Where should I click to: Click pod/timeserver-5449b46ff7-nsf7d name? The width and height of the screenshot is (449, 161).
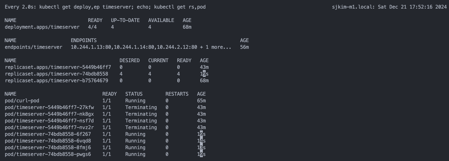(49, 121)
